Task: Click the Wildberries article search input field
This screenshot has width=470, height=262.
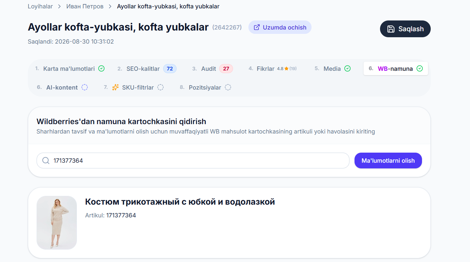Action: (x=193, y=161)
